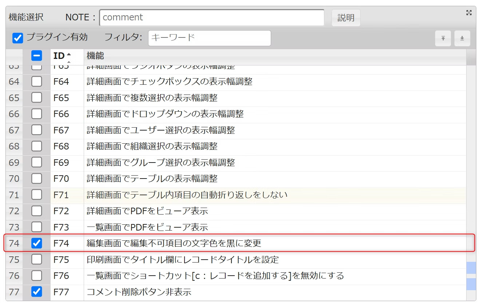This screenshot has height=304, width=492.
Task: Select text 詳細画面でテーブルの表示幅調整
Action: tap(152, 179)
